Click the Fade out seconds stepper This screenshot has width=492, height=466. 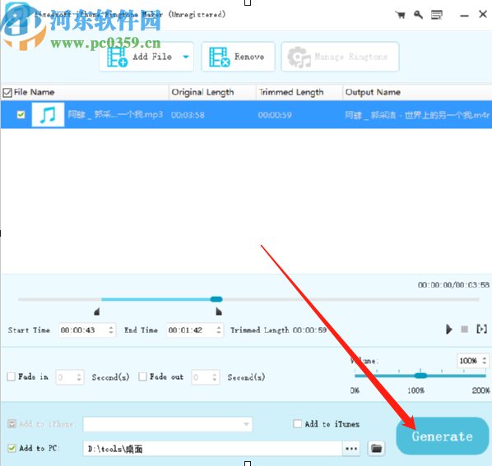tap(215, 377)
